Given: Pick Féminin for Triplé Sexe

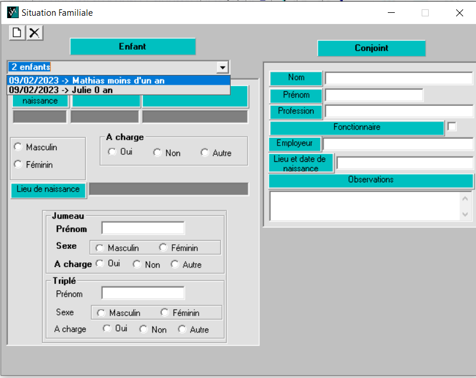Looking at the screenshot, I should 165,313.
